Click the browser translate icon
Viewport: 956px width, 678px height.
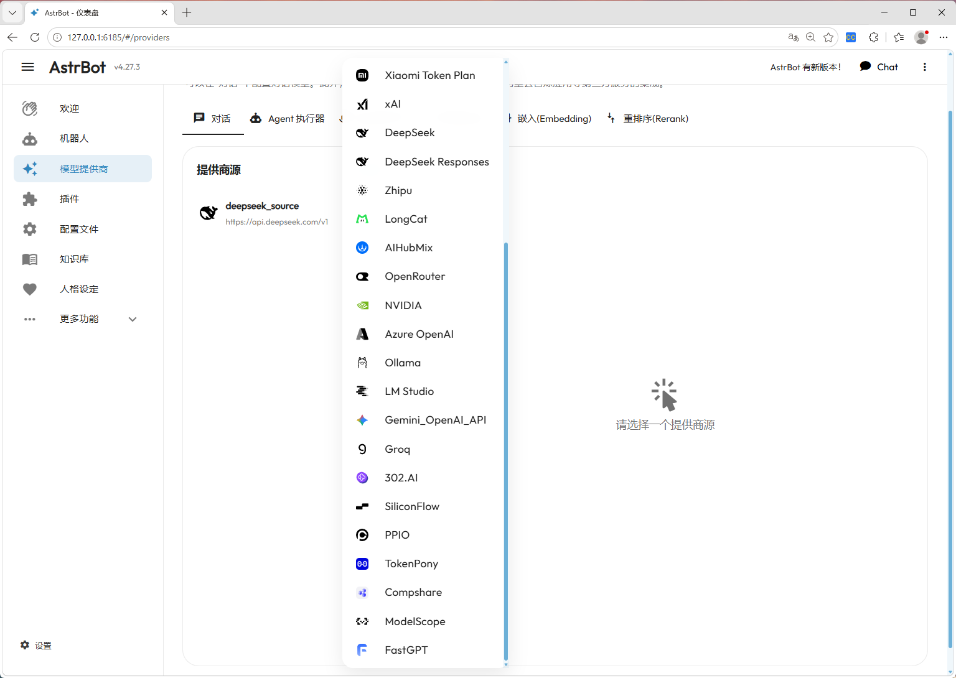(x=793, y=37)
